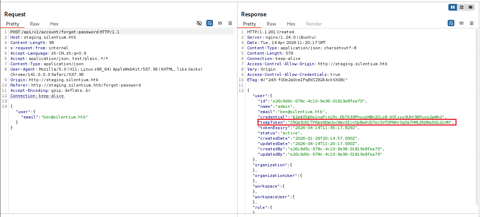The height and width of the screenshot is (217, 480).
Task: Show non-printable \n characters in Response panel
Action: [461, 23]
